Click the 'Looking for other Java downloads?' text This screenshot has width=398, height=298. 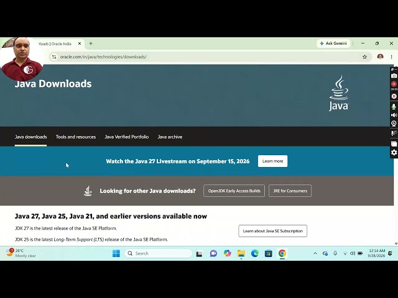click(148, 191)
